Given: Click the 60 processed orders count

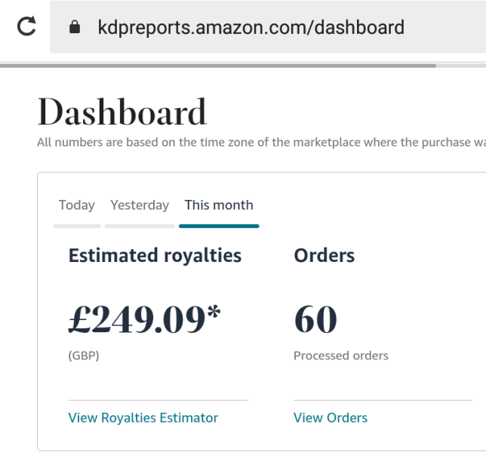Looking at the screenshot, I should click(x=315, y=319).
